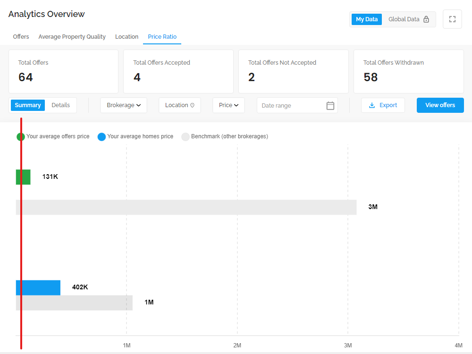
Task: Toggle green Your average offers price legend
Action: click(x=20, y=137)
